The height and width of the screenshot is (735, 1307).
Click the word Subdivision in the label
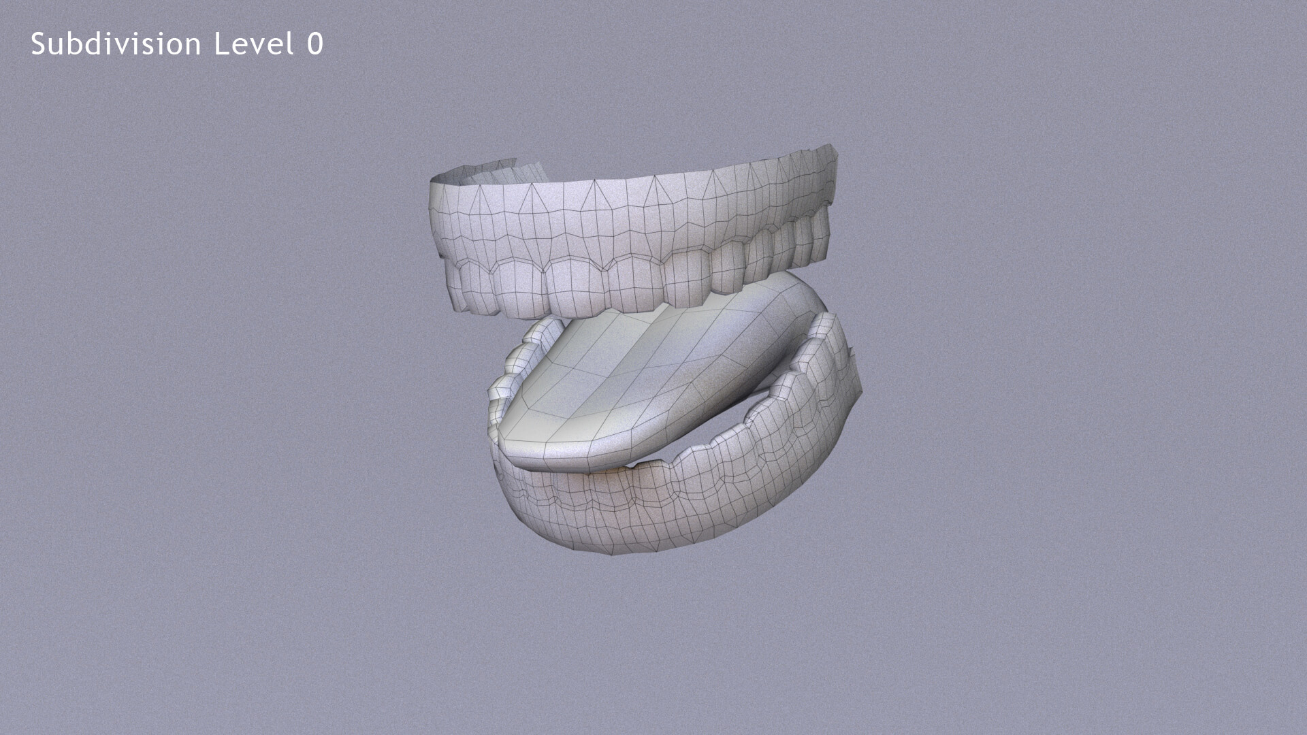(x=116, y=44)
